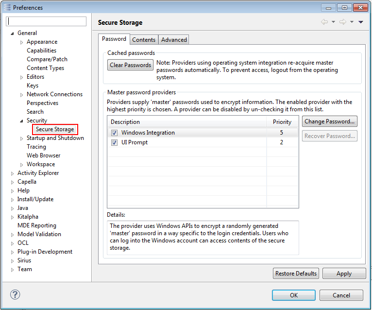Click the help question mark icon
The width and height of the screenshot is (372, 310).
(15, 294)
